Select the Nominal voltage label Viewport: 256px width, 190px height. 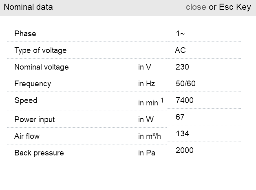[42, 67]
